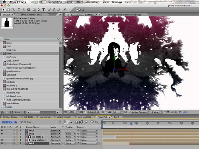Open the 1 View layout dropdown
The width and height of the screenshot is (199, 149).
click(x=157, y=112)
